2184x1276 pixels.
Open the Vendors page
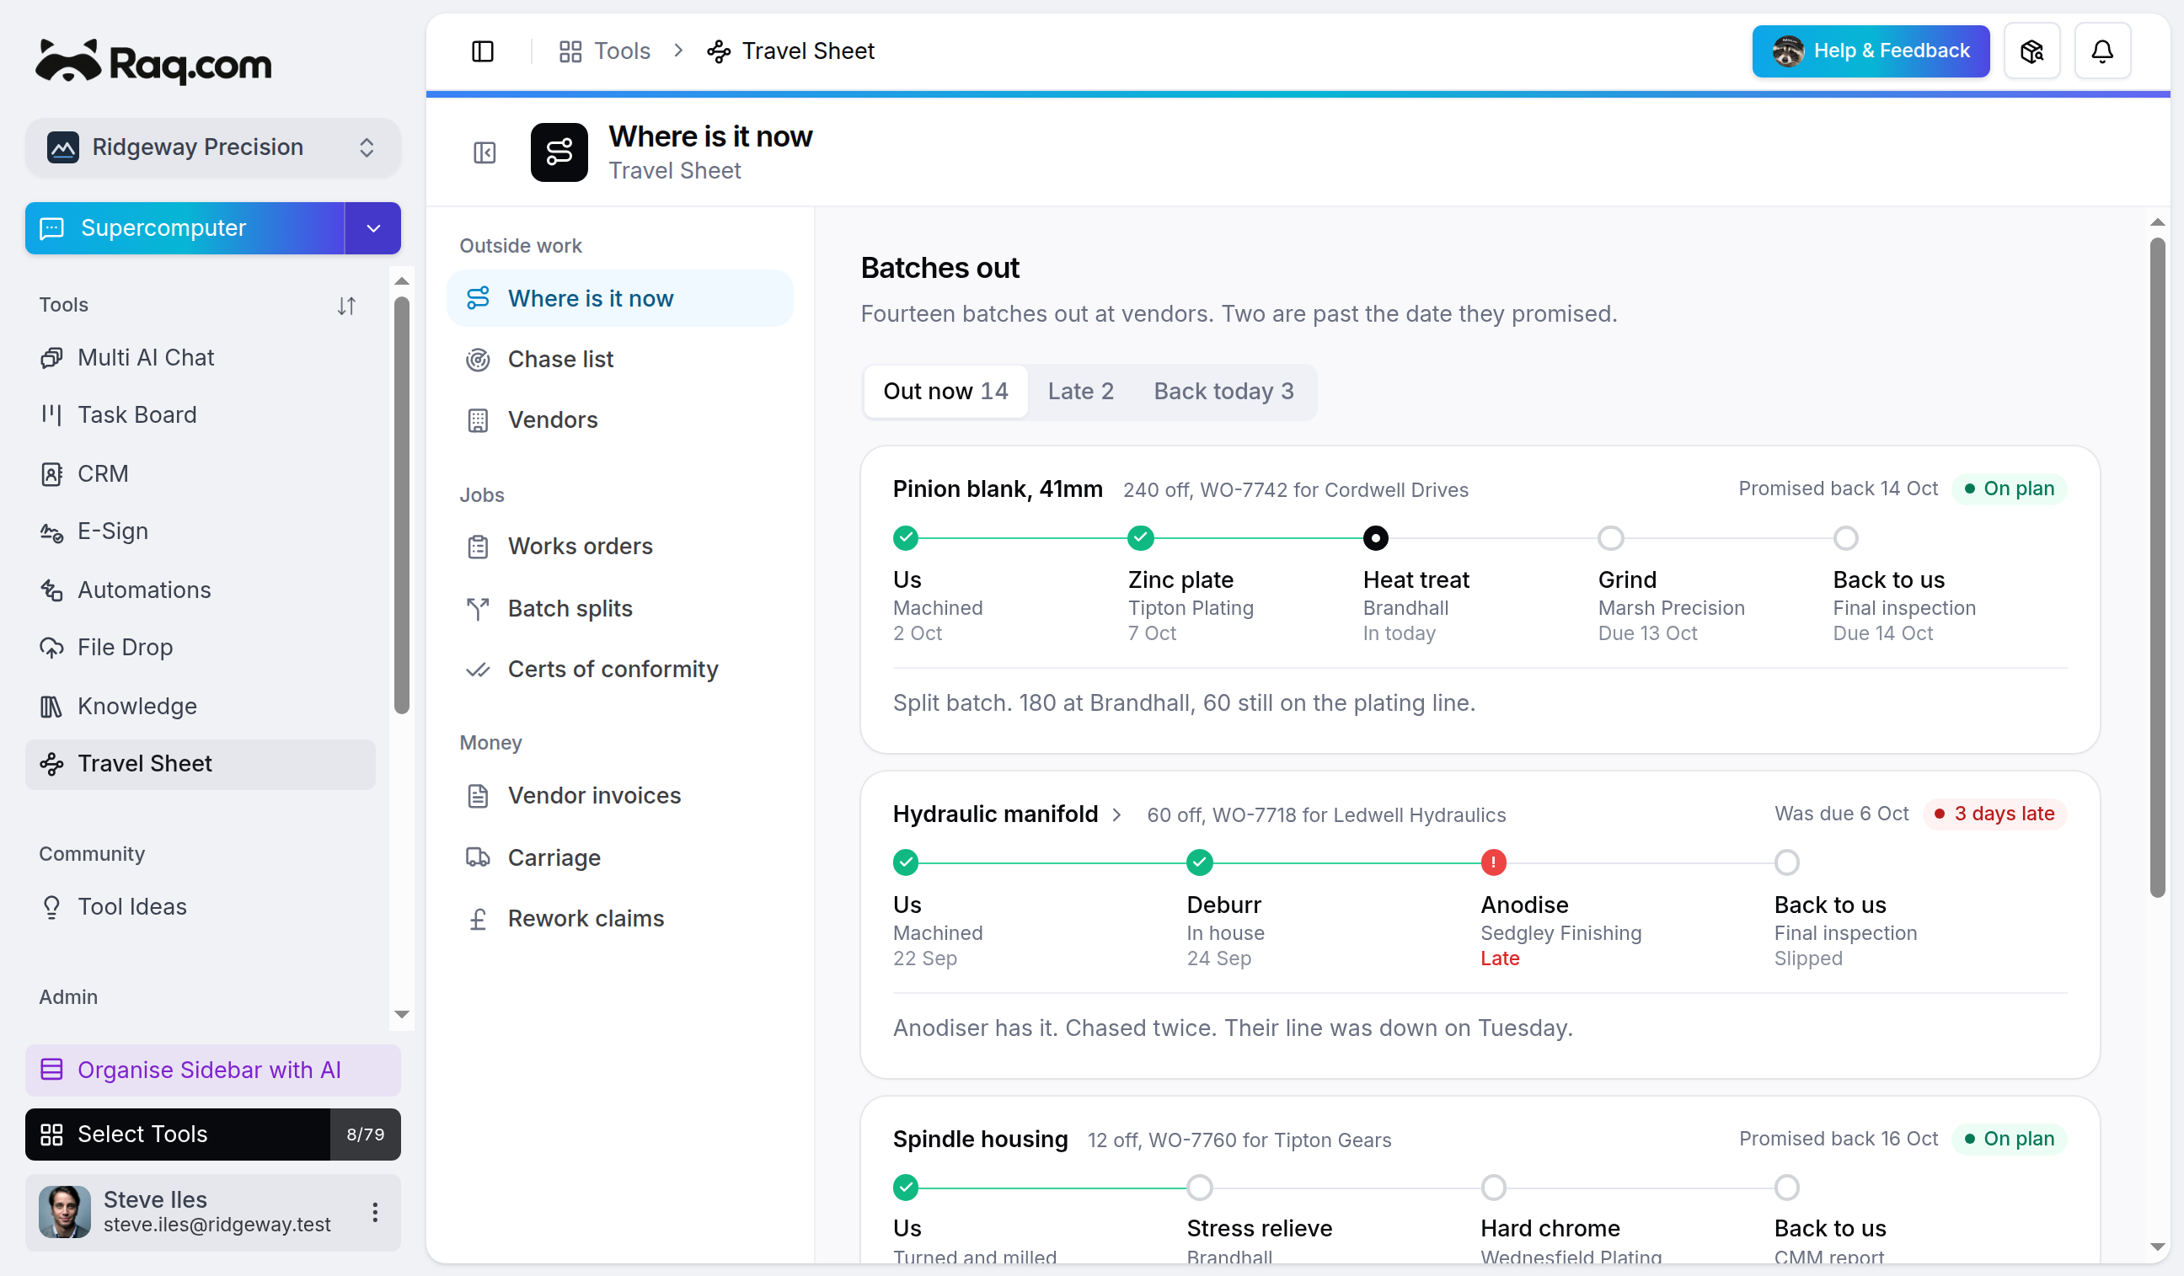pos(619,419)
